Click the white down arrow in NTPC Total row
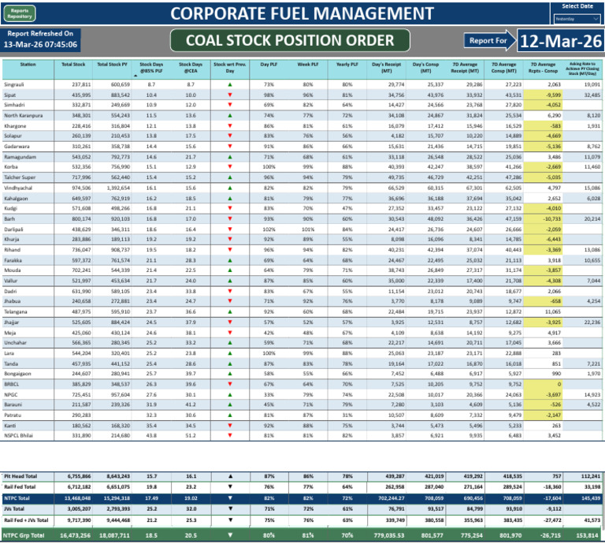This screenshot has height=544, width=605. (230, 498)
